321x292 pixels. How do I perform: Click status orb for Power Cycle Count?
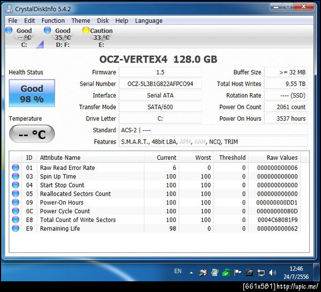pos(16,211)
